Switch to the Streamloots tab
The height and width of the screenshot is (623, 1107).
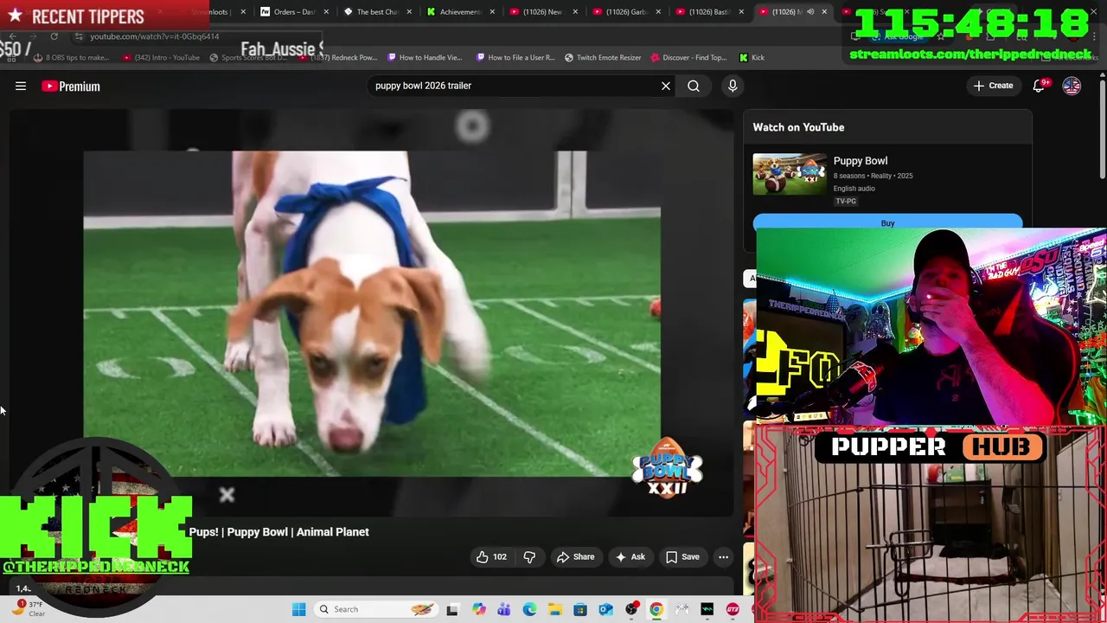coord(210,12)
